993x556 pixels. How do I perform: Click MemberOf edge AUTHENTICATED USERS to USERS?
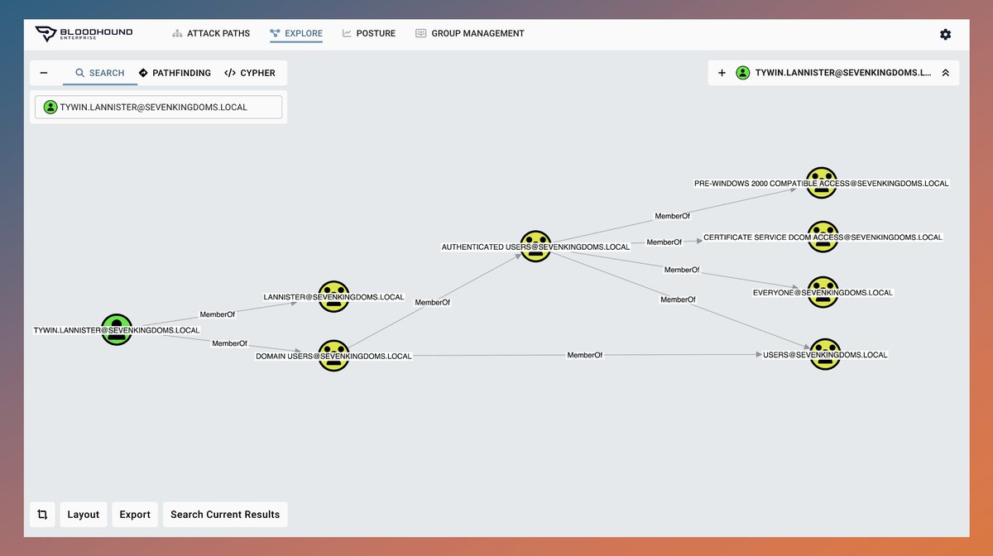coord(678,300)
